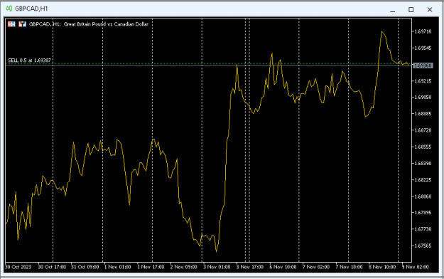
Task: Select the SELL 0.5 at 1.69387 order label
Action: point(29,60)
